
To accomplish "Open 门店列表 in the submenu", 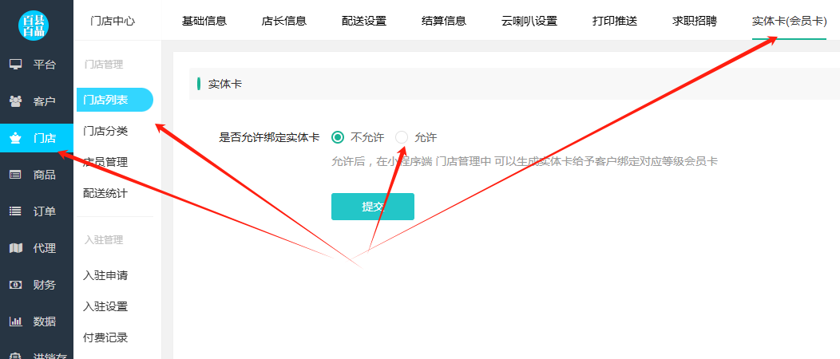I will pos(105,100).
